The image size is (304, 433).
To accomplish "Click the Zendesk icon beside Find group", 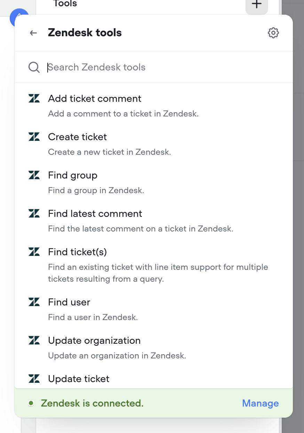I will 34,175.
